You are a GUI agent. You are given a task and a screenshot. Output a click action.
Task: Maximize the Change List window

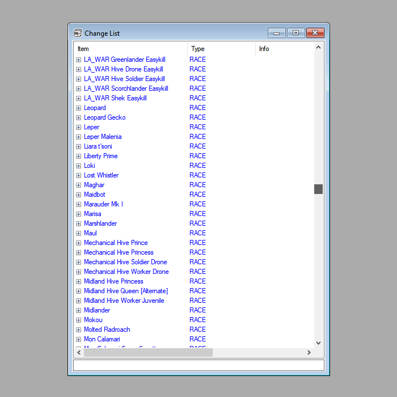pyautogui.click(x=295, y=33)
